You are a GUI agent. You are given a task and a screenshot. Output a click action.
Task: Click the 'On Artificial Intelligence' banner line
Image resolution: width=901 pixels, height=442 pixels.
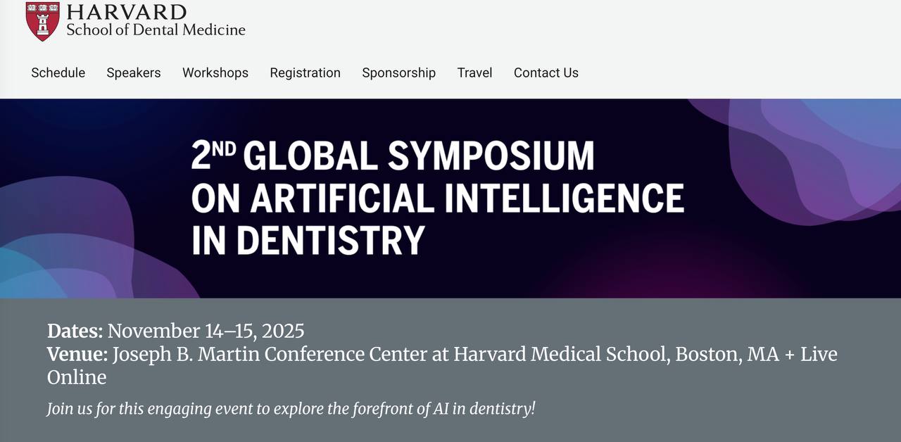pyautogui.click(x=437, y=198)
